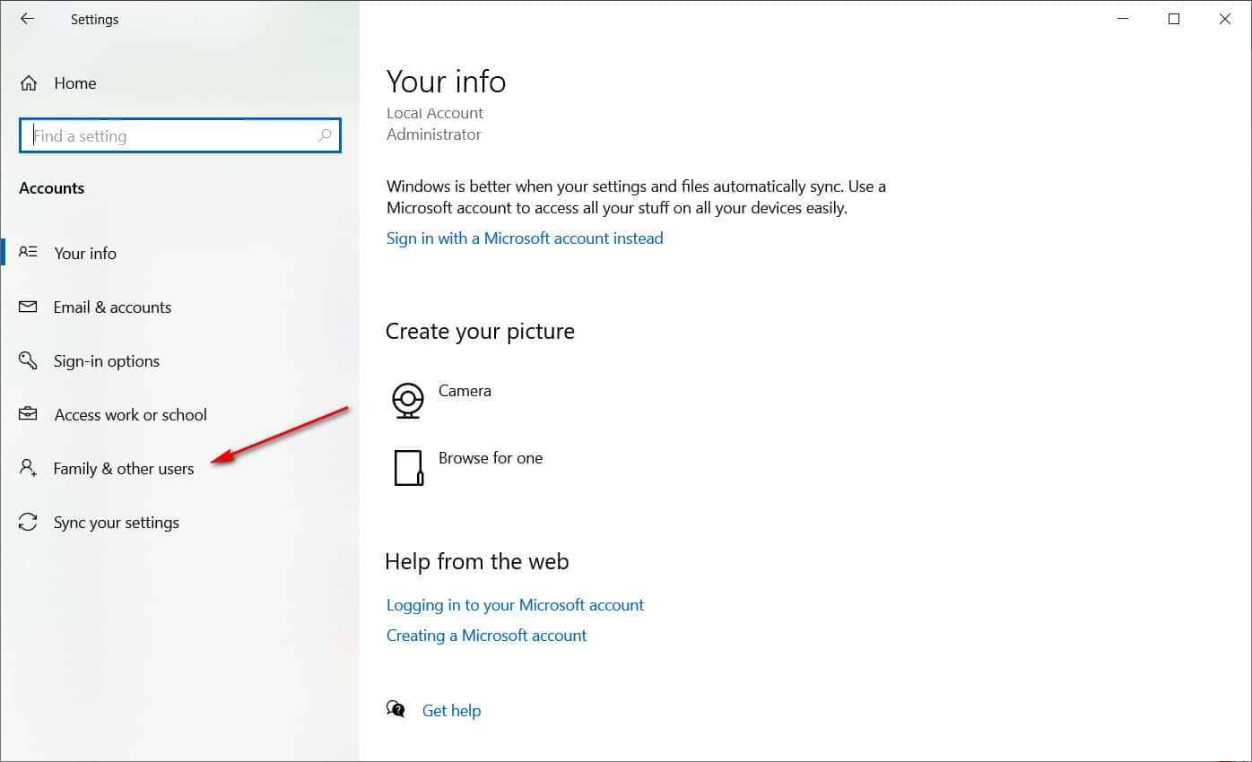This screenshot has height=762, width=1252.
Task: Click the magnifier icon in search box
Action: (x=325, y=135)
